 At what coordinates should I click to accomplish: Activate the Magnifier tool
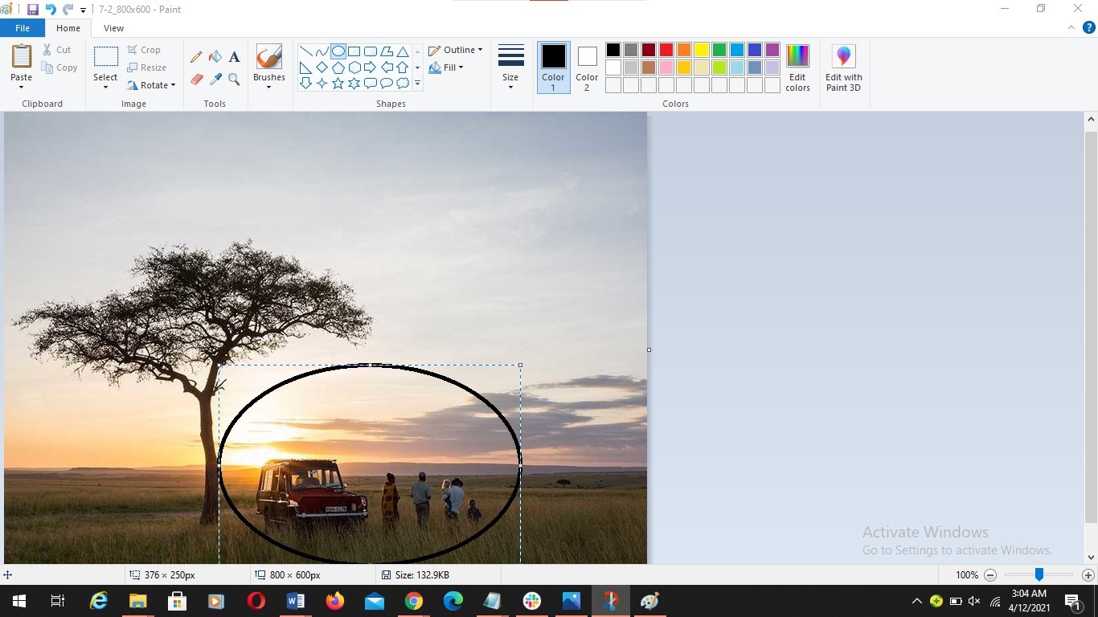pos(234,80)
